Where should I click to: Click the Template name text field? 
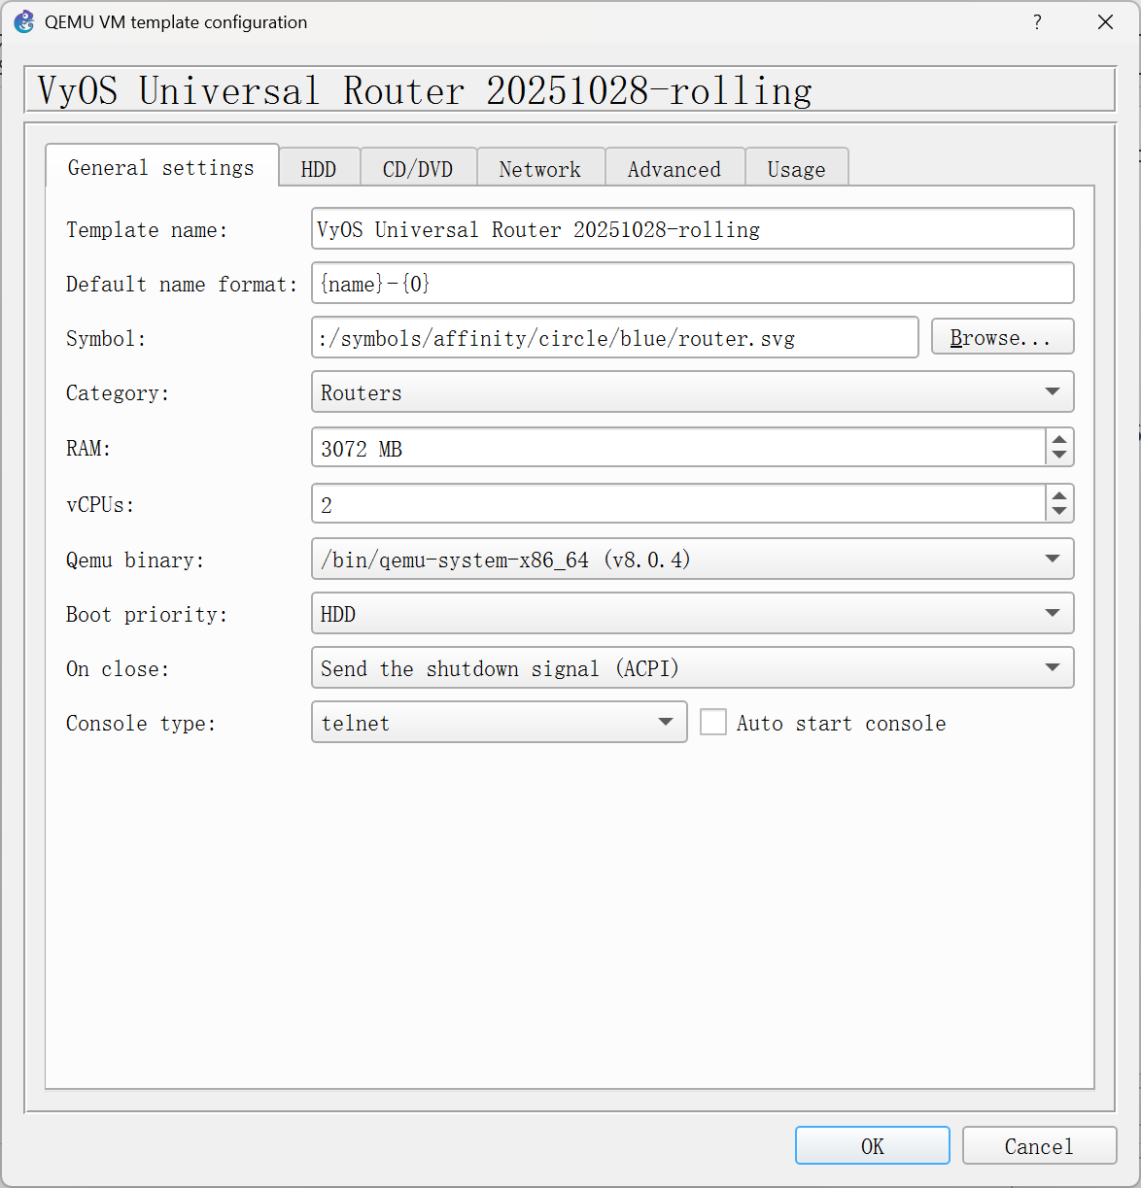point(692,229)
